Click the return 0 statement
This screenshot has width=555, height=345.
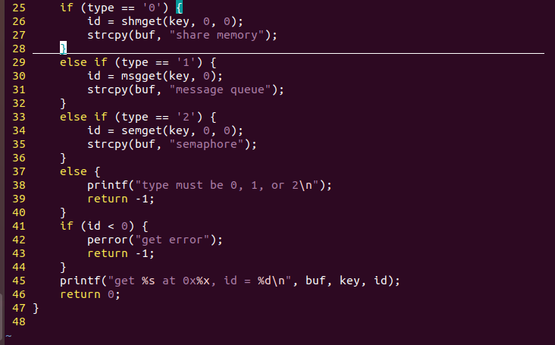(x=90, y=294)
